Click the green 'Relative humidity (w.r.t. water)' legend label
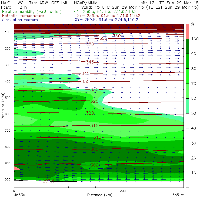Screen dimensions: 200x200 click(x=32, y=12)
